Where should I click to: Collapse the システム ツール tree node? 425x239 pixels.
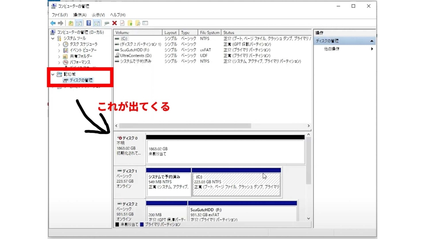tap(53, 38)
